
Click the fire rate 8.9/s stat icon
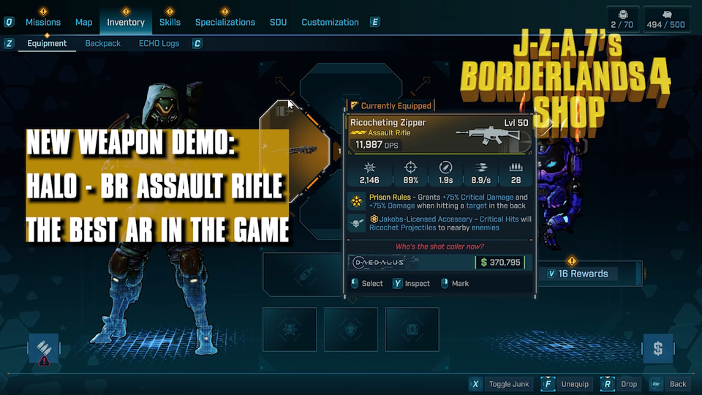481,168
